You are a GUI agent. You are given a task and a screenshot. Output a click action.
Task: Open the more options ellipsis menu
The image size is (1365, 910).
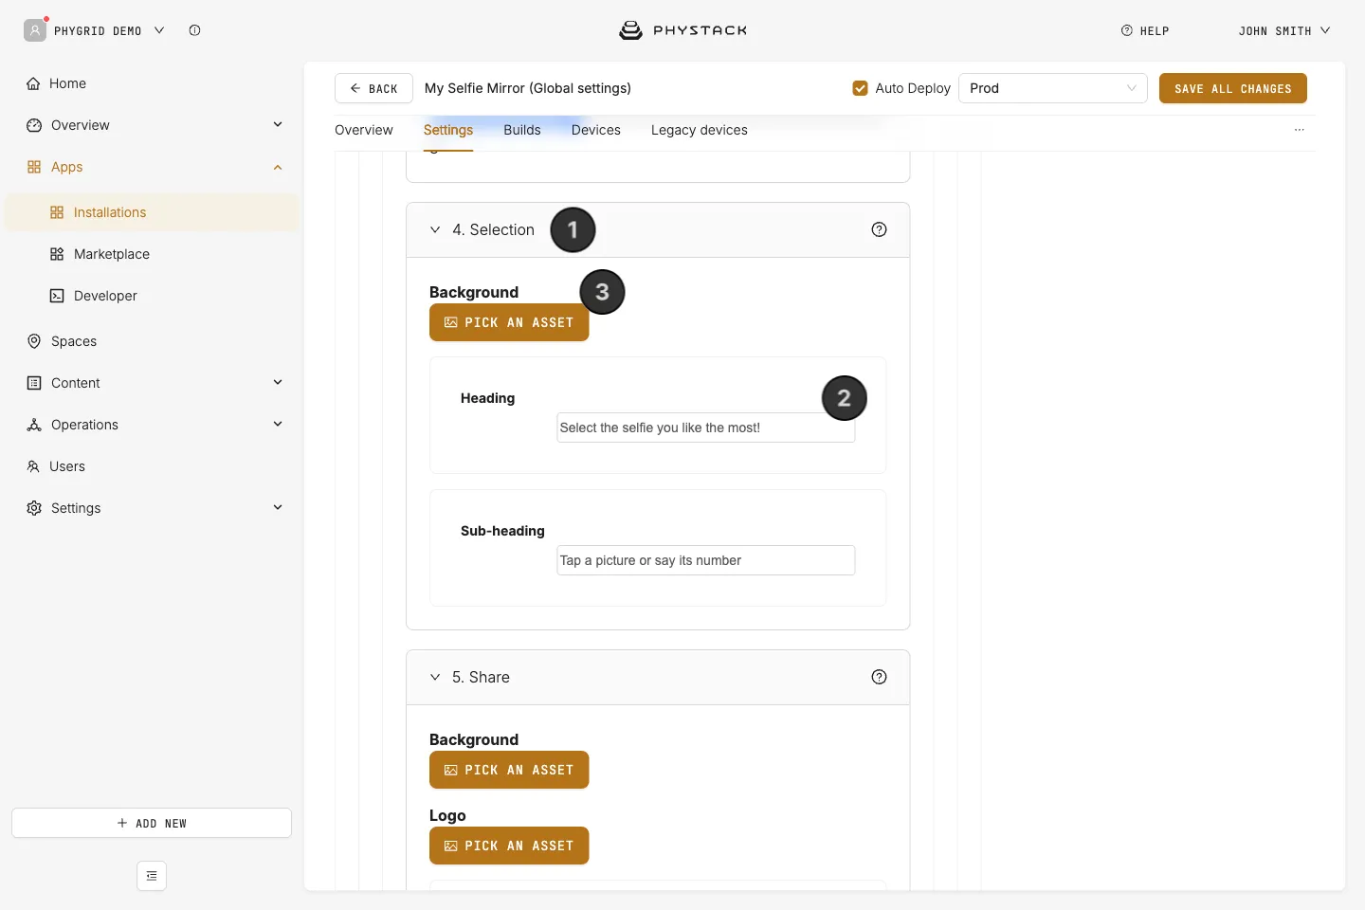(1300, 130)
